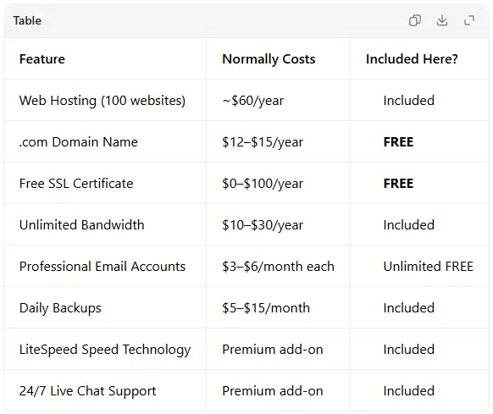Select the Included Here? column header
Viewport: 493px width, 414px height.
[x=412, y=59]
